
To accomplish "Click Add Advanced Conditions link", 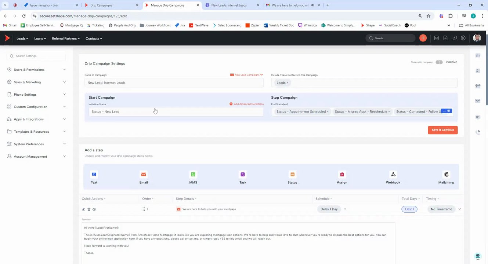I will 247,104.
